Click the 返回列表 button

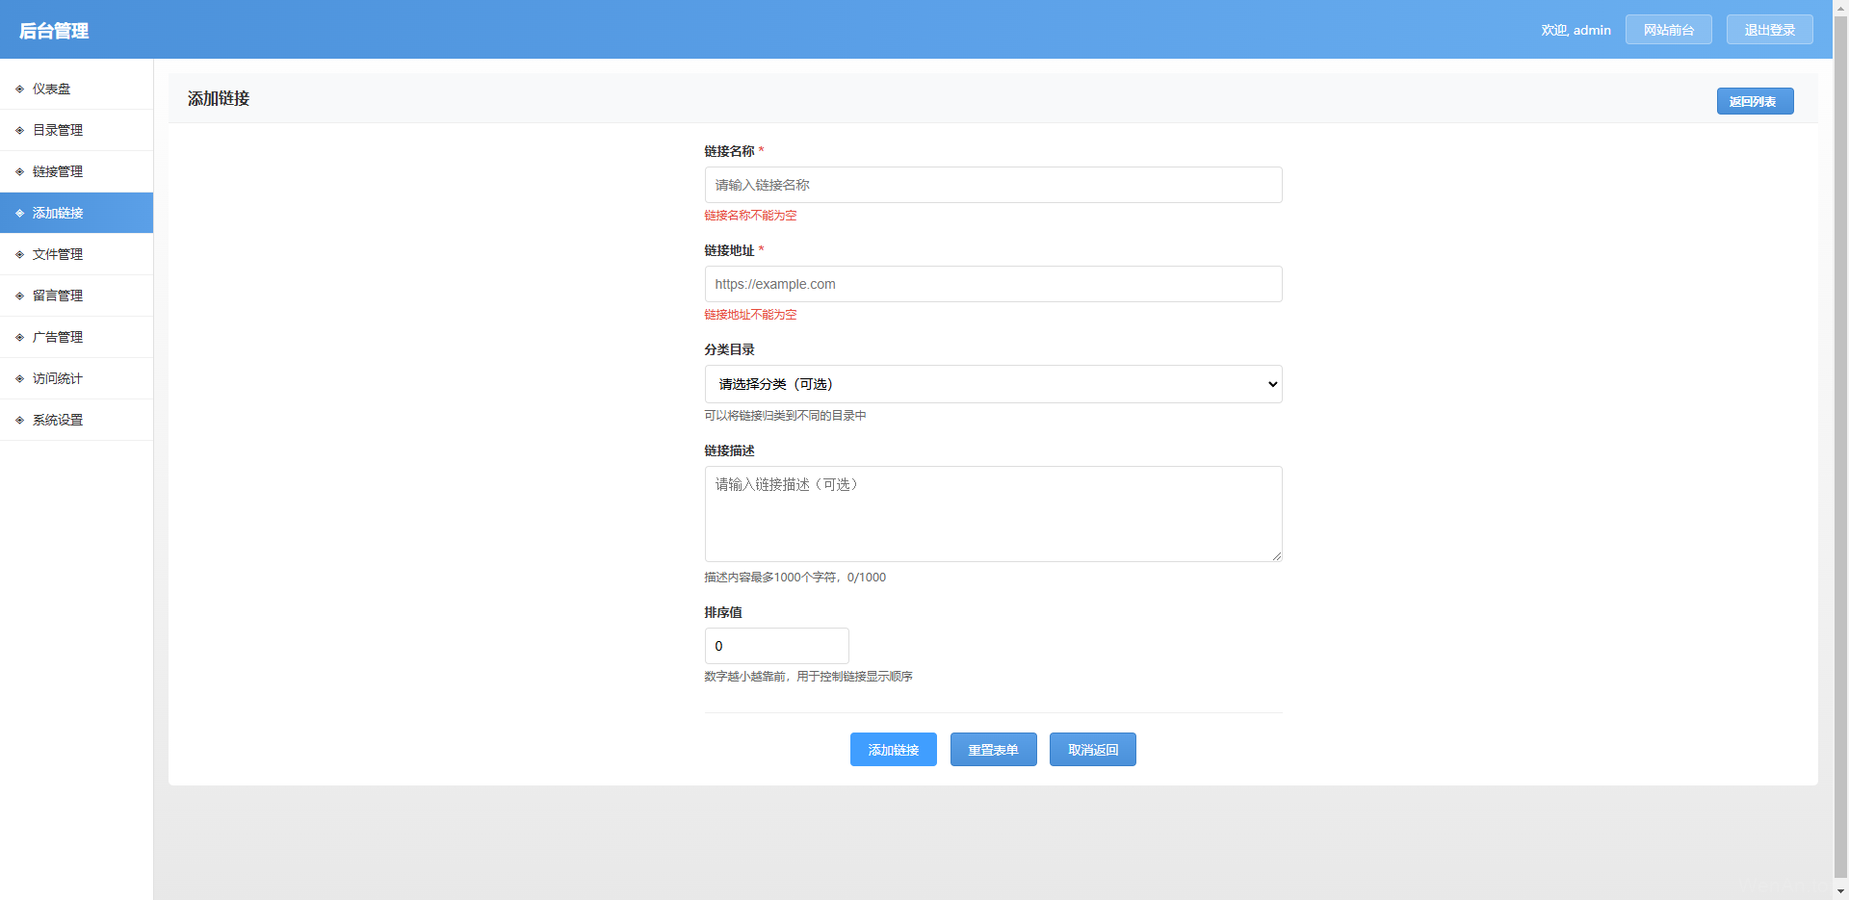(1754, 101)
